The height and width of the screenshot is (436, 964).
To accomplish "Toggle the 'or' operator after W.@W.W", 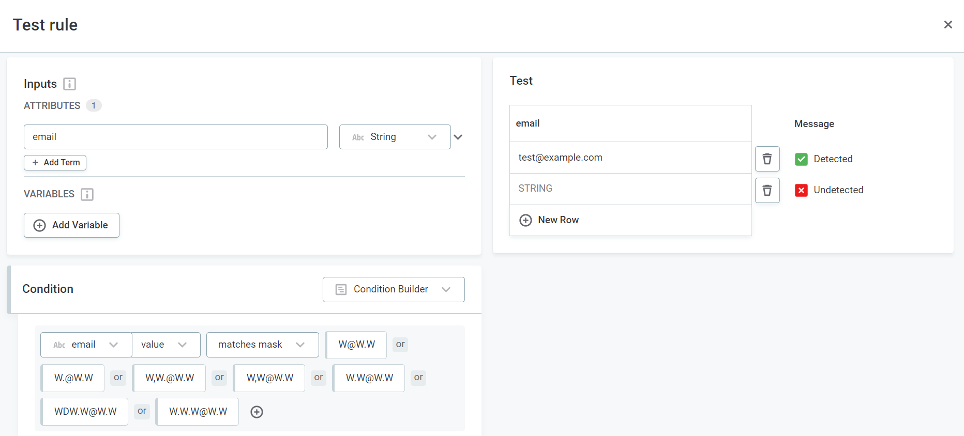I will [118, 378].
